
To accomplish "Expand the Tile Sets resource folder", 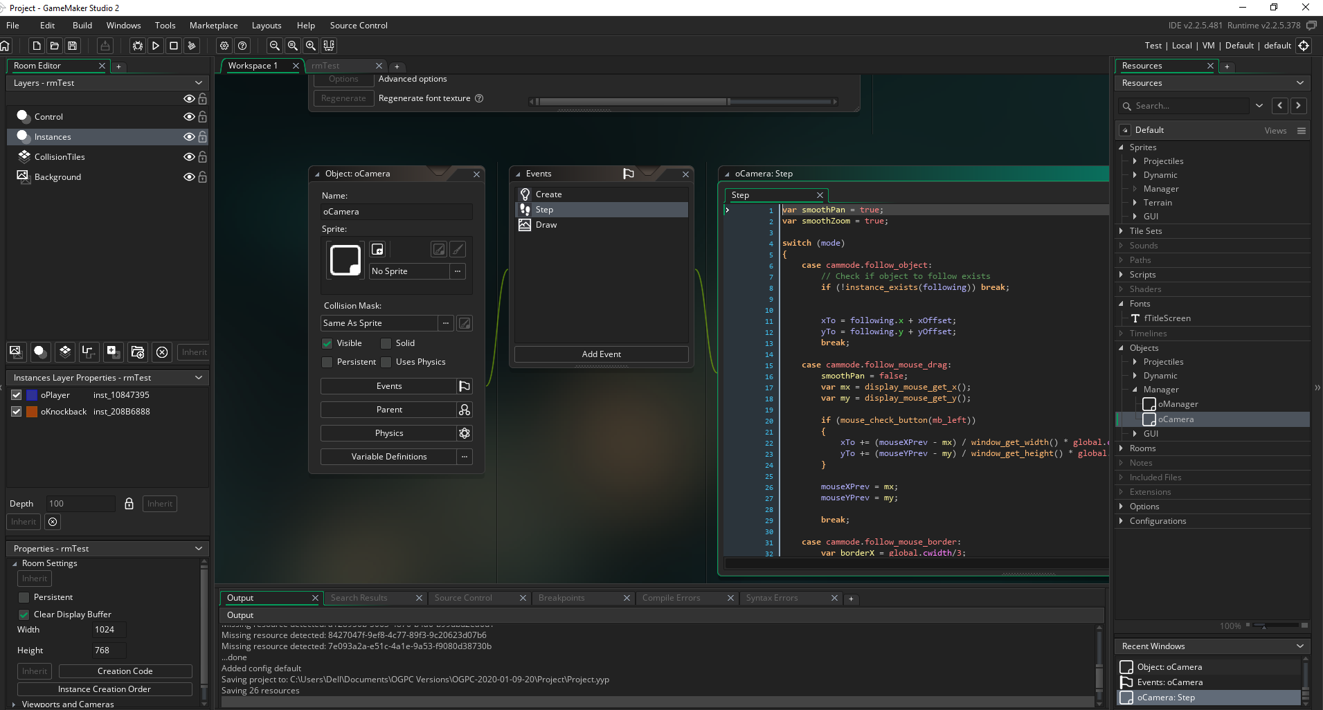I will (1122, 231).
